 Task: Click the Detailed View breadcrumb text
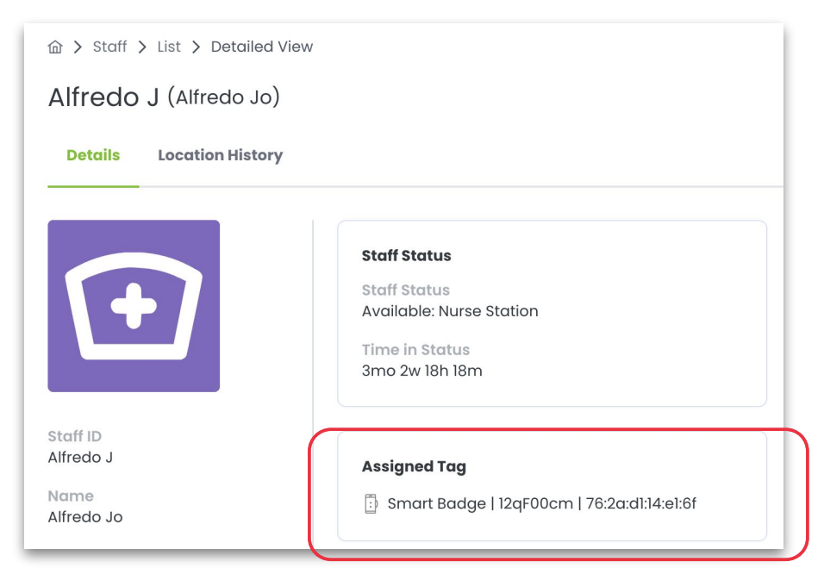pyautogui.click(x=261, y=47)
